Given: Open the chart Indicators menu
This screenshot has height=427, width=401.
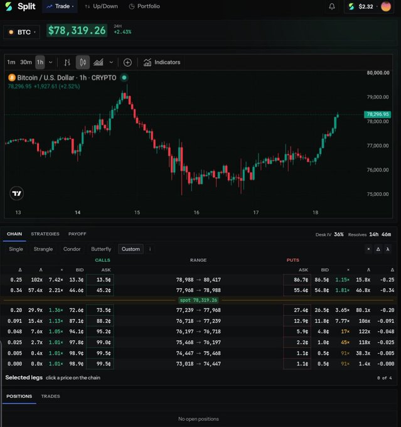Looking at the screenshot, I should coord(162,62).
